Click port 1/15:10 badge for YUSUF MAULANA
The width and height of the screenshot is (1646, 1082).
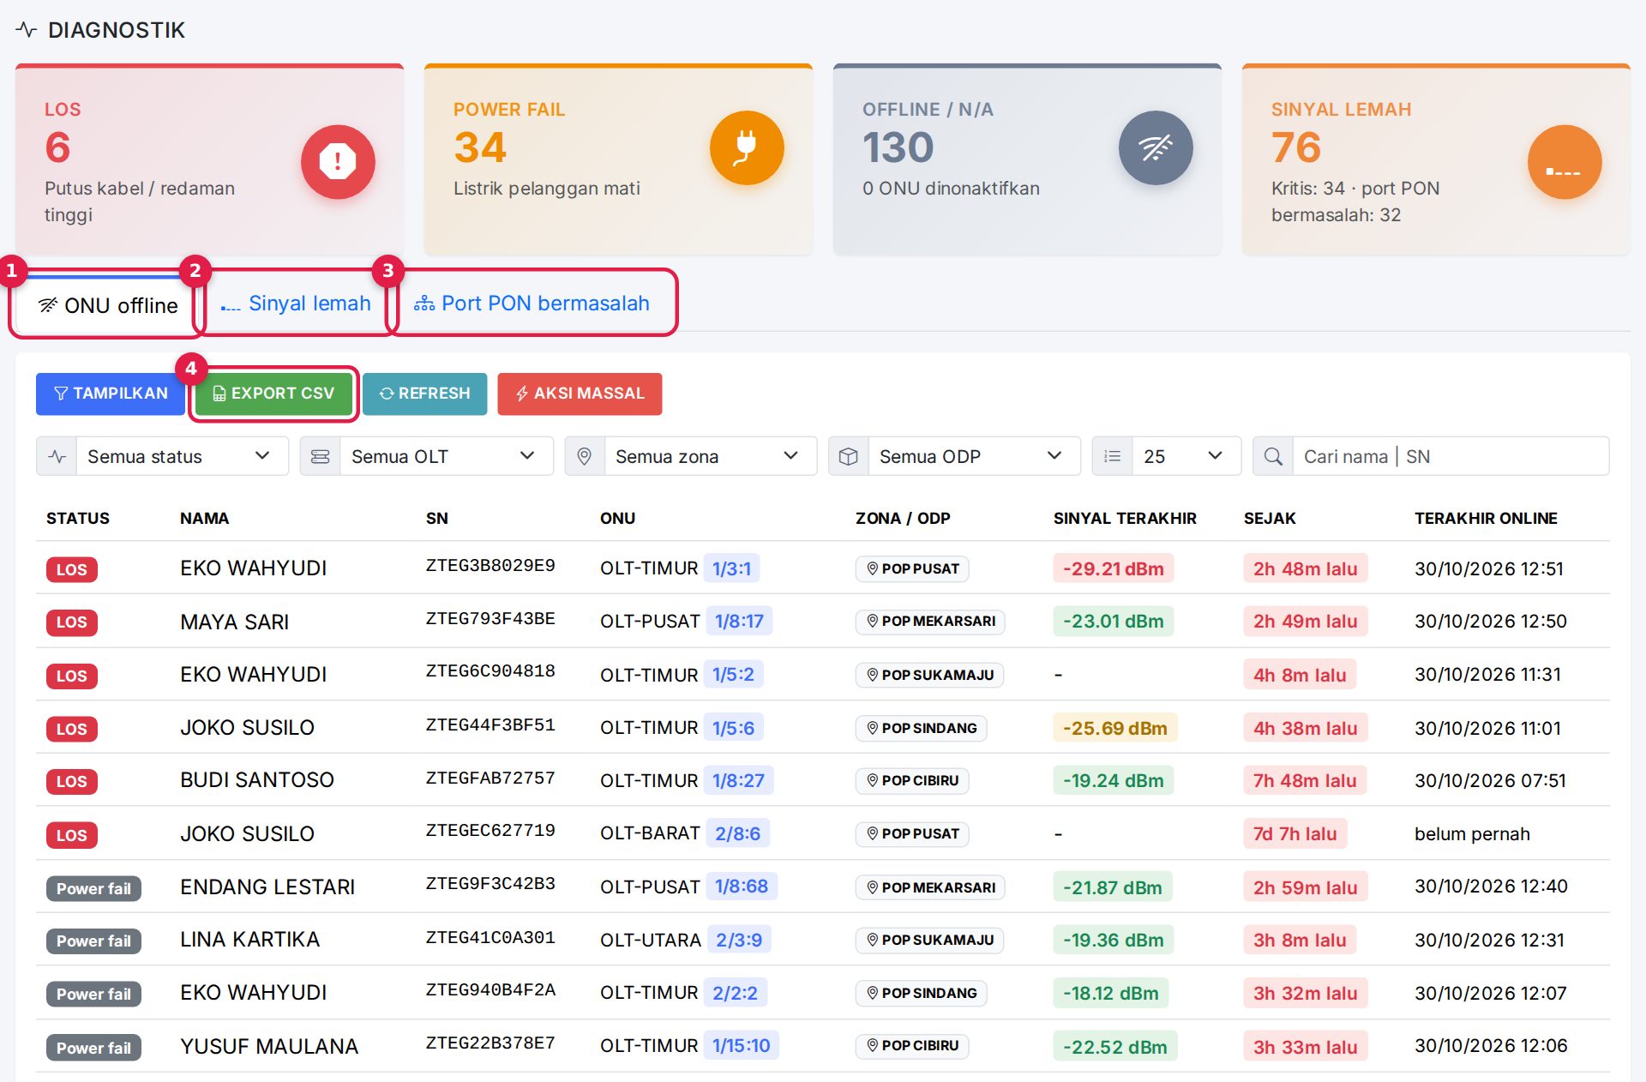coord(741,1046)
